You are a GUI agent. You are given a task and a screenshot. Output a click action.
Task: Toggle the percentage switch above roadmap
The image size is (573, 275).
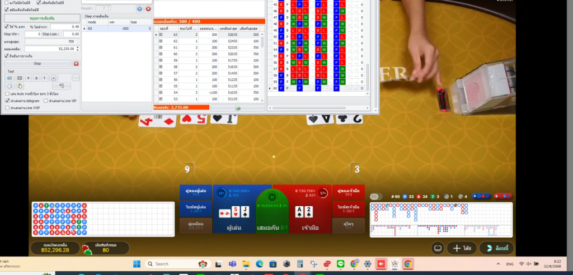pyautogui.click(x=377, y=197)
